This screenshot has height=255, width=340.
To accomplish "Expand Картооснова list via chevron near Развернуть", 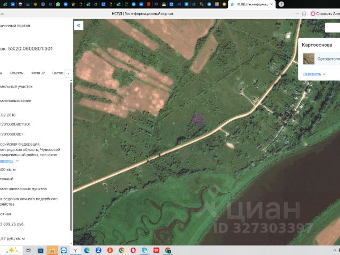I will pos(324,74).
